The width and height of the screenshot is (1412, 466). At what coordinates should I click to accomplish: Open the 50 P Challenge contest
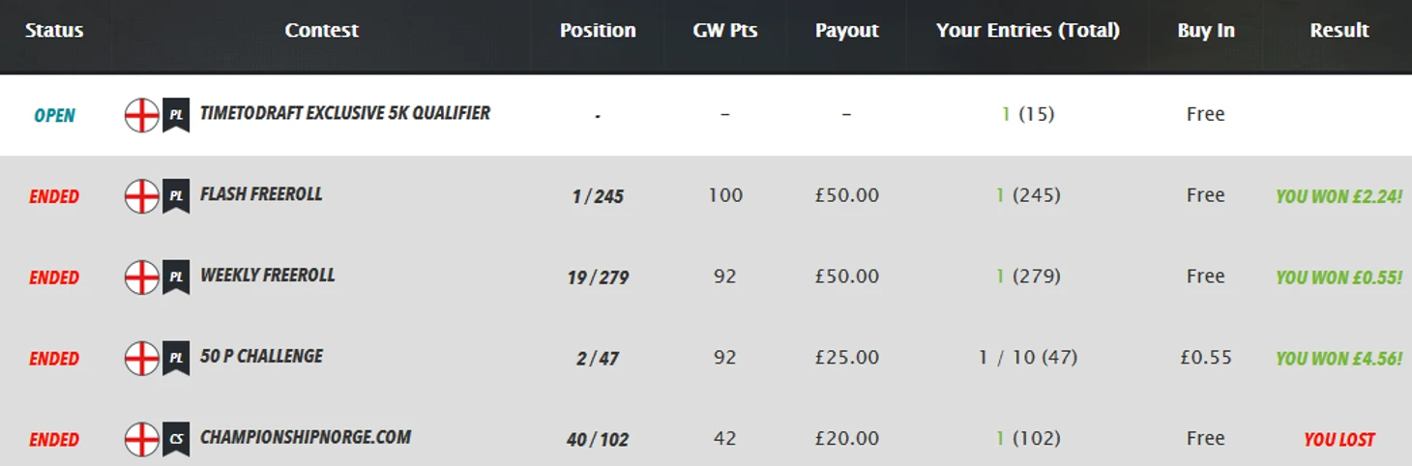tap(261, 357)
